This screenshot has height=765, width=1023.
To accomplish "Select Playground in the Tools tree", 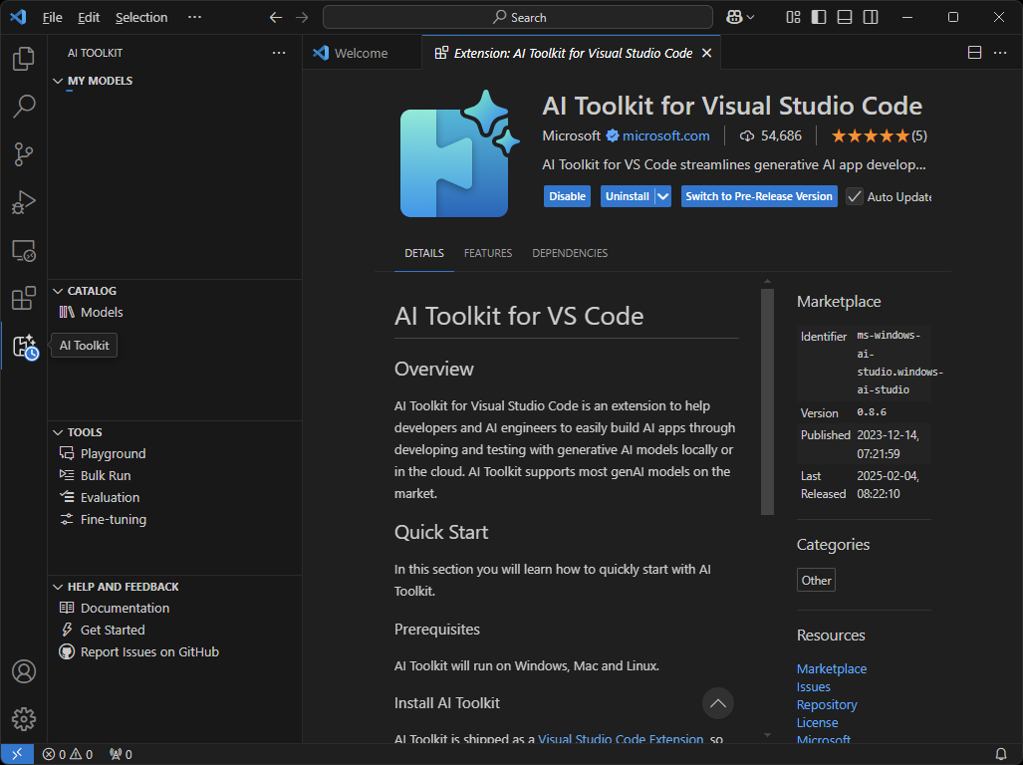I will click(113, 453).
